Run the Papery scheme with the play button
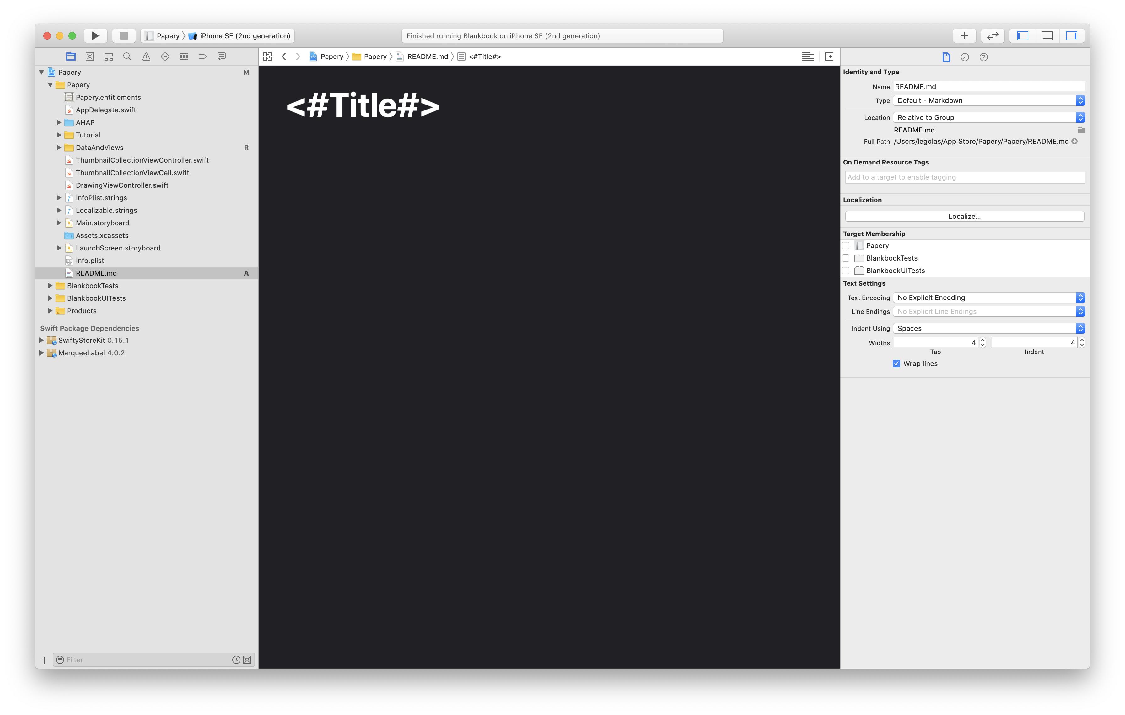The height and width of the screenshot is (715, 1125). click(x=95, y=35)
